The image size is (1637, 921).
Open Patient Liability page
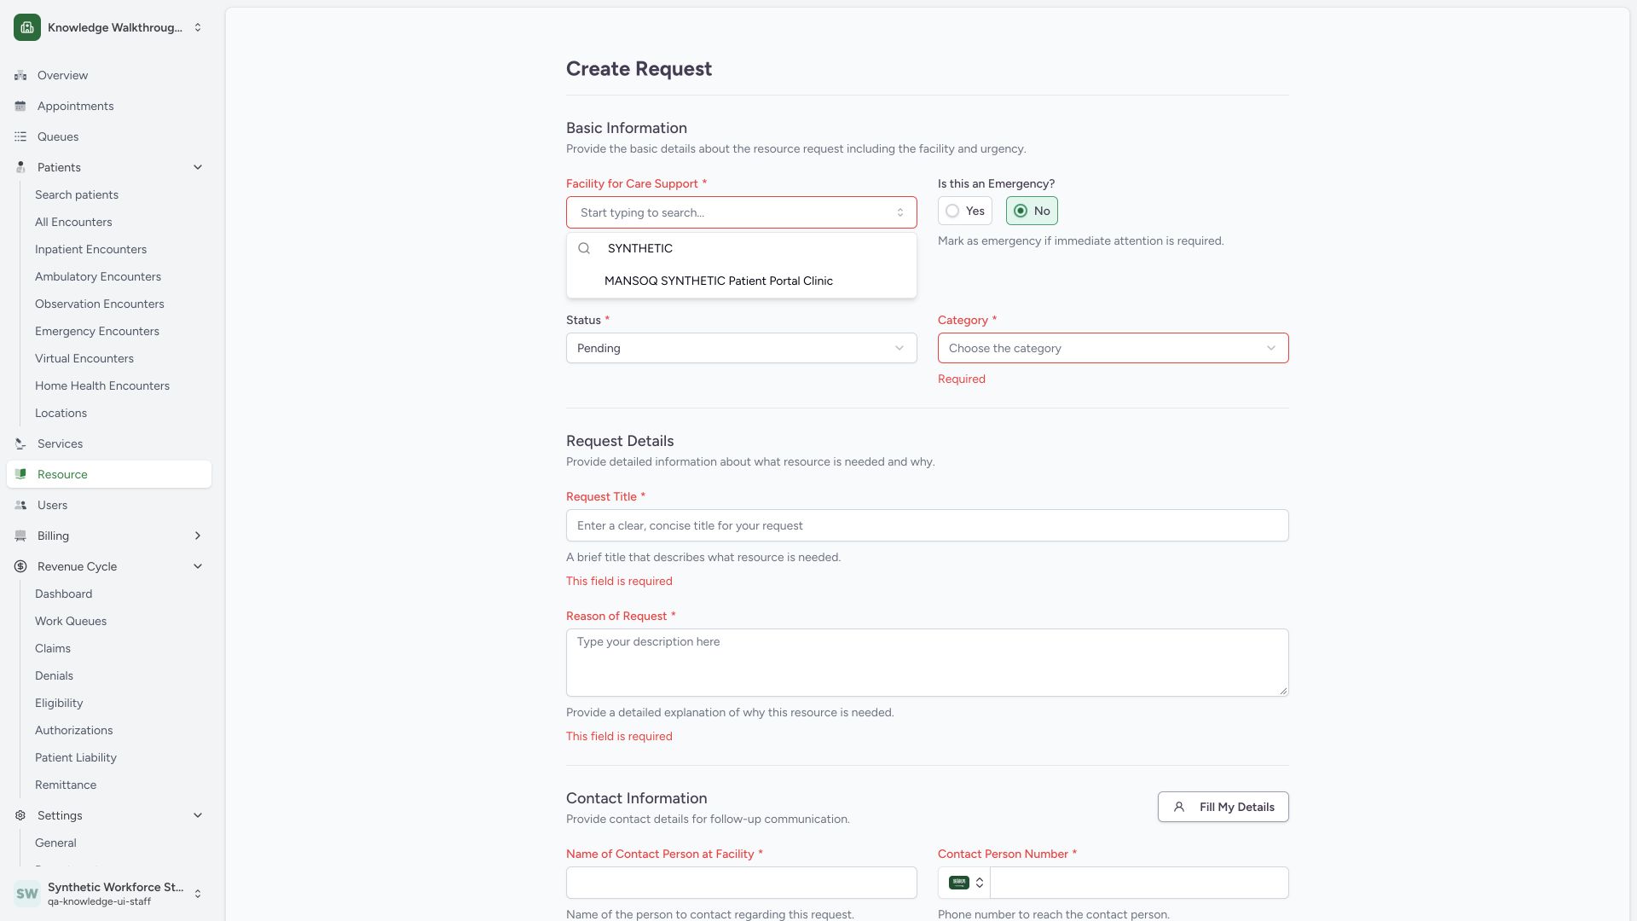tap(76, 757)
